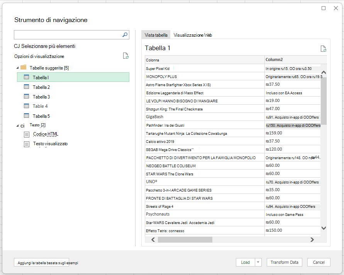Click the Edizione Leggendaria di Mass Effect cell
Viewport: 344px width, 275px height.
coord(205,93)
